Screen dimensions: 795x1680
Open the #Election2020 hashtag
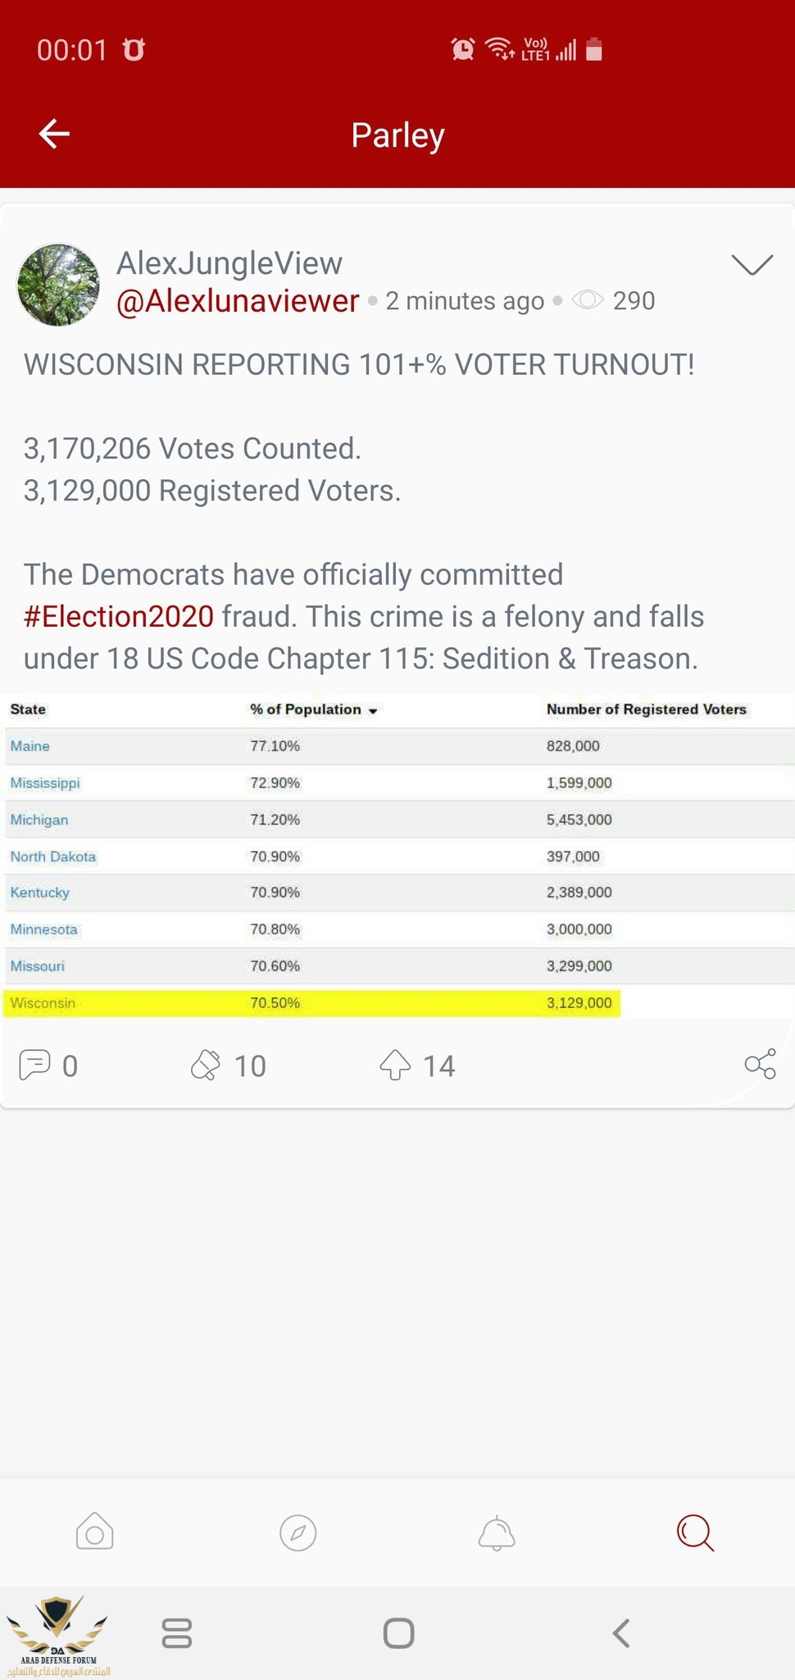[x=119, y=616]
